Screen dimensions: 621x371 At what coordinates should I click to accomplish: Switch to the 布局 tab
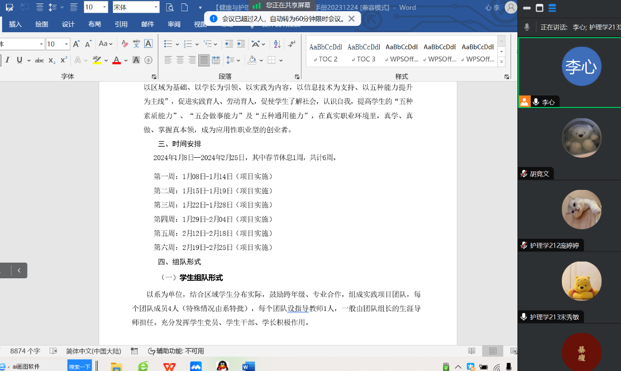(x=95, y=24)
